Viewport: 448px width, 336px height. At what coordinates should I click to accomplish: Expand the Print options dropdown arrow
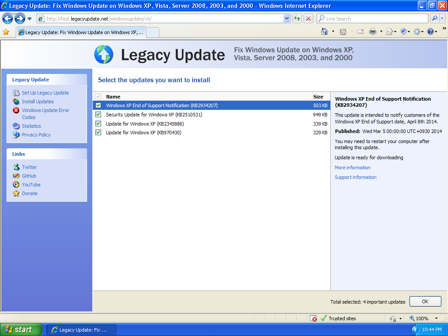381,31
